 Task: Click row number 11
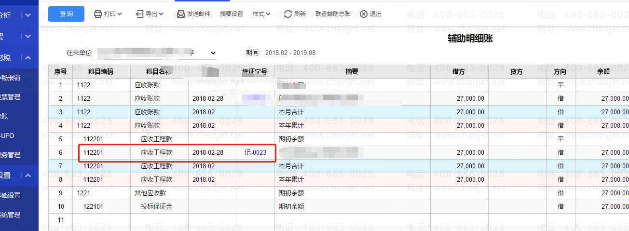coord(61,220)
